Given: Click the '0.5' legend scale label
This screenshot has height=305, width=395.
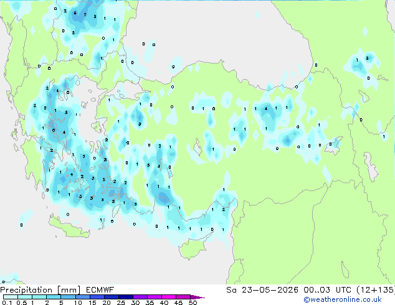Looking at the screenshot, I should pos(22,303).
